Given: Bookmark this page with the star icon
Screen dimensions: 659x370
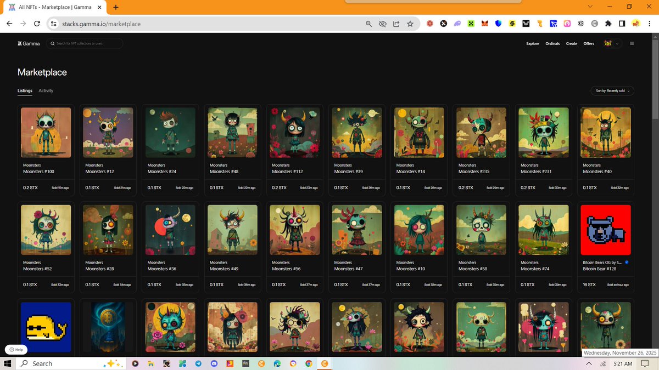Looking at the screenshot, I should tap(410, 24).
